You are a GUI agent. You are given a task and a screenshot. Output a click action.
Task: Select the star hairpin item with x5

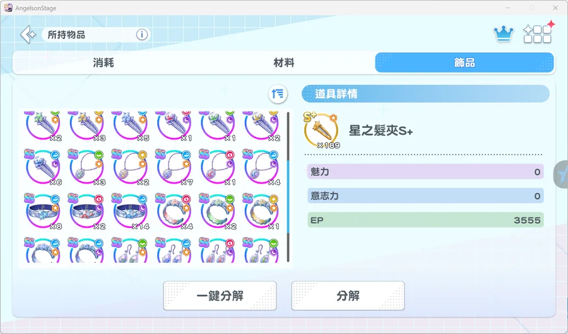click(130, 126)
